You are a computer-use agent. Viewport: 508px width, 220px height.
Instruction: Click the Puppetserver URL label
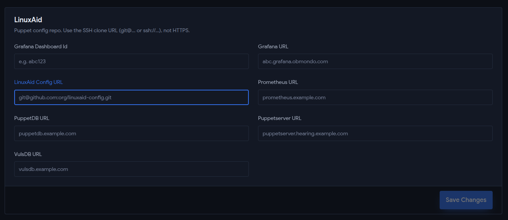280,118
